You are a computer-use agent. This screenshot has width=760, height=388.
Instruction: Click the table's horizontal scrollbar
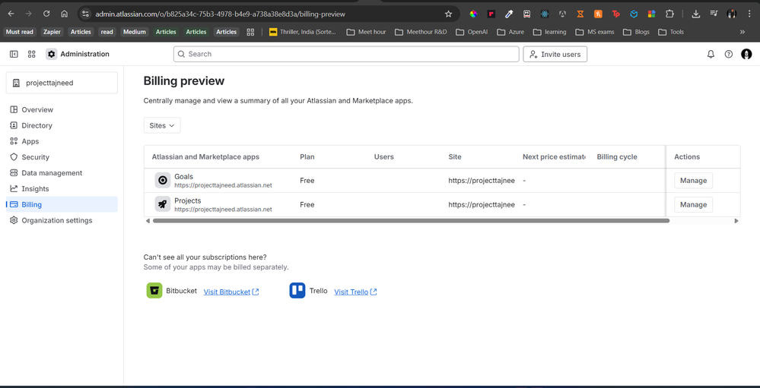tap(411, 221)
